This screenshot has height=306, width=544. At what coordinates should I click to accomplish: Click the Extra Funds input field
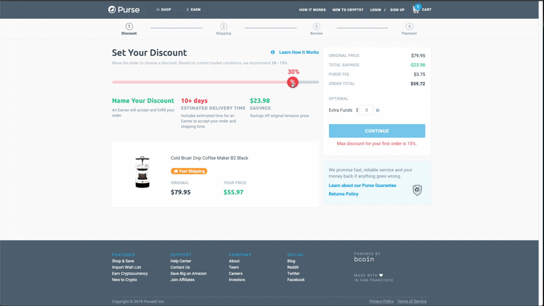(x=366, y=110)
